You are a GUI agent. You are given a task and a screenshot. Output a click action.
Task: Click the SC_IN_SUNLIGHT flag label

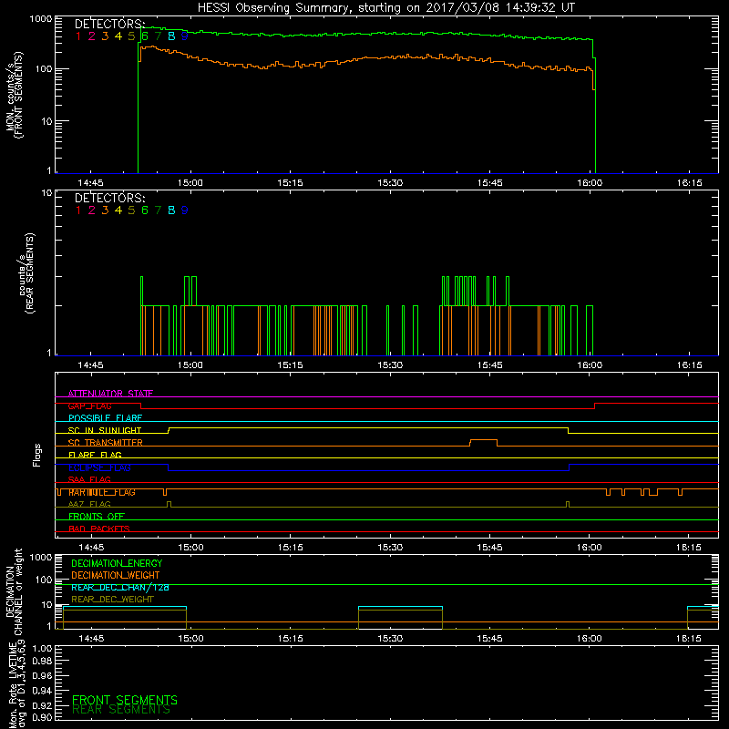coord(105,430)
